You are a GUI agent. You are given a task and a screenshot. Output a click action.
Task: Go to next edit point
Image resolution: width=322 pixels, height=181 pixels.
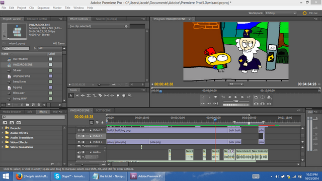coord(249,97)
